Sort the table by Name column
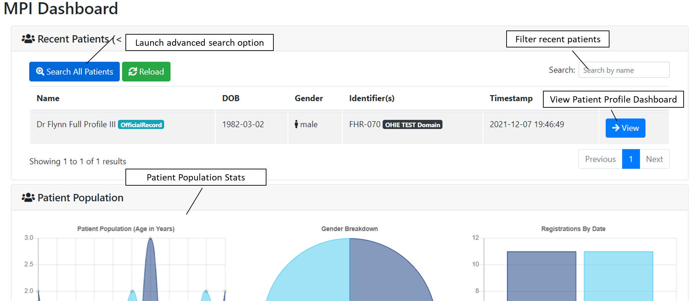The image size is (693, 301). [48, 98]
